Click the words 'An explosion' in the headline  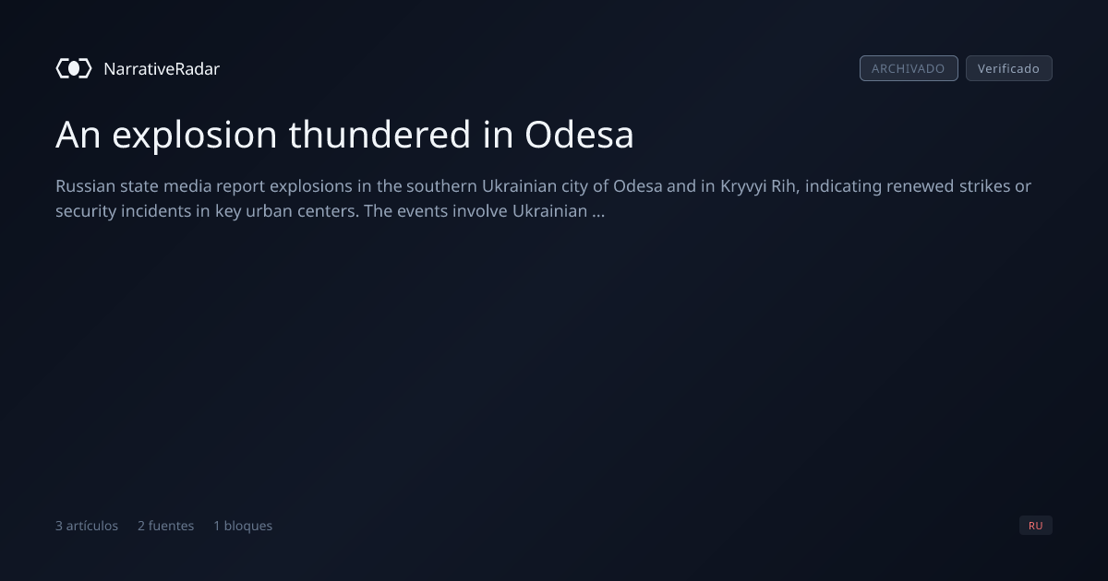(x=166, y=135)
